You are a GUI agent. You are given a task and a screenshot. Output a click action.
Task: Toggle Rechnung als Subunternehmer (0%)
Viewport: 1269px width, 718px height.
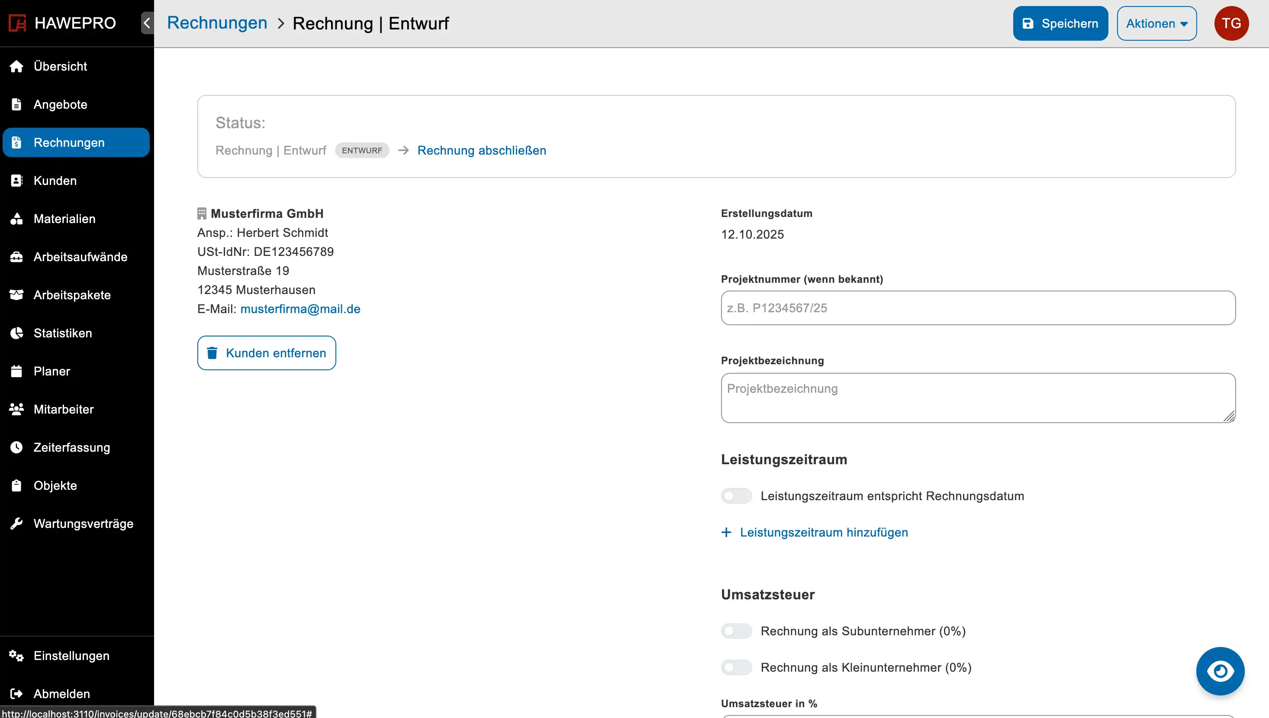point(736,631)
